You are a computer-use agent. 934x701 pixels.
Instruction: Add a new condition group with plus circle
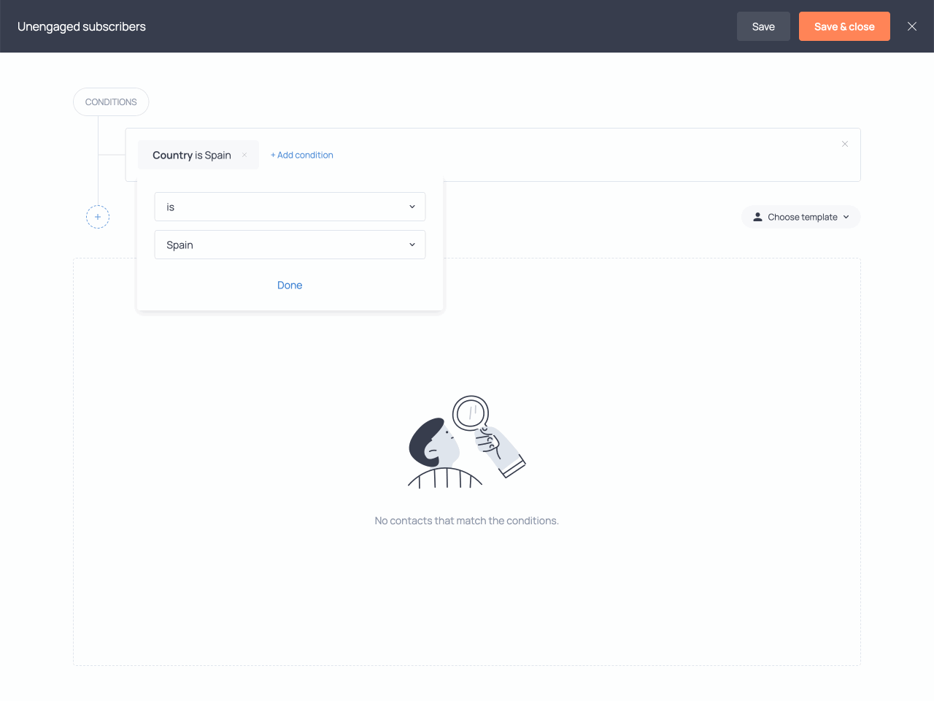(98, 217)
